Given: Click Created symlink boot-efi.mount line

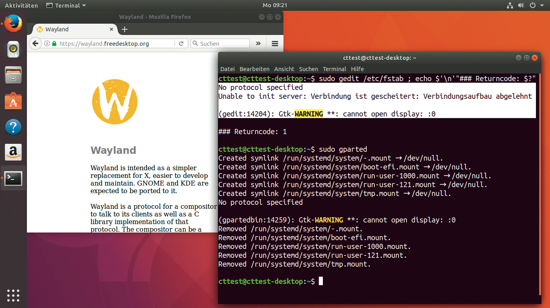Looking at the screenshot, I should 345,167.
